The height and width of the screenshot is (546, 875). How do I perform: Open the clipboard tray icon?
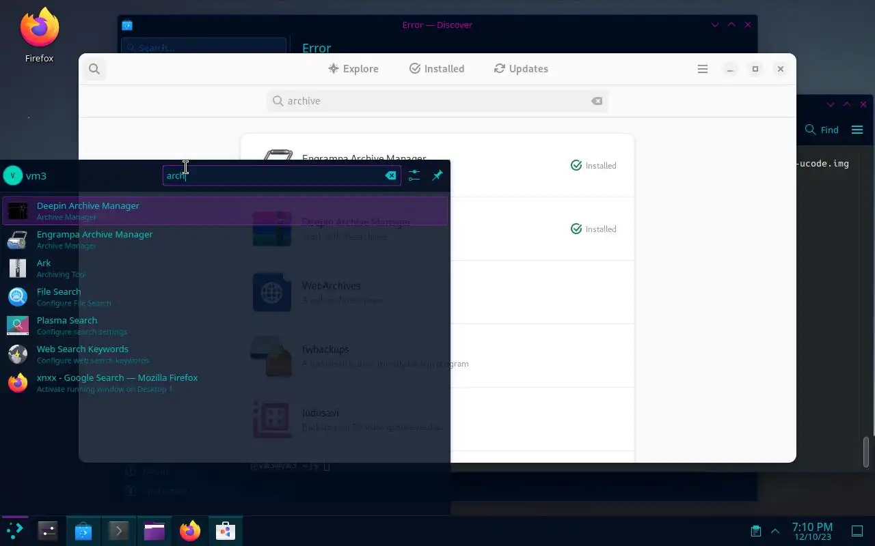(x=756, y=531)
